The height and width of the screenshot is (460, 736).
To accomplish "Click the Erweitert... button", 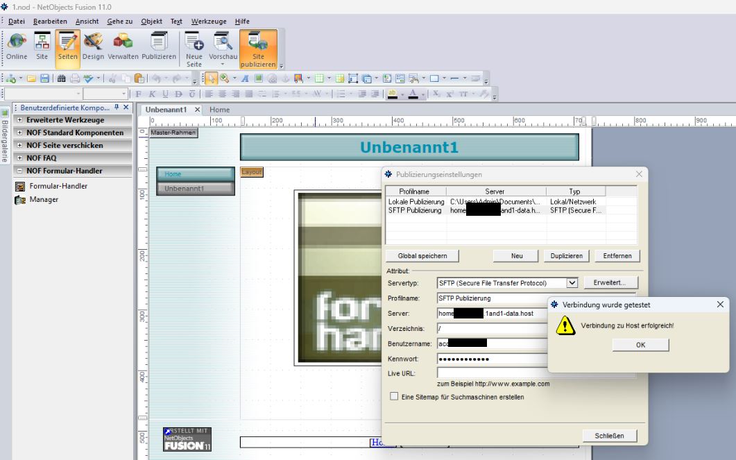I will (610, 282).
